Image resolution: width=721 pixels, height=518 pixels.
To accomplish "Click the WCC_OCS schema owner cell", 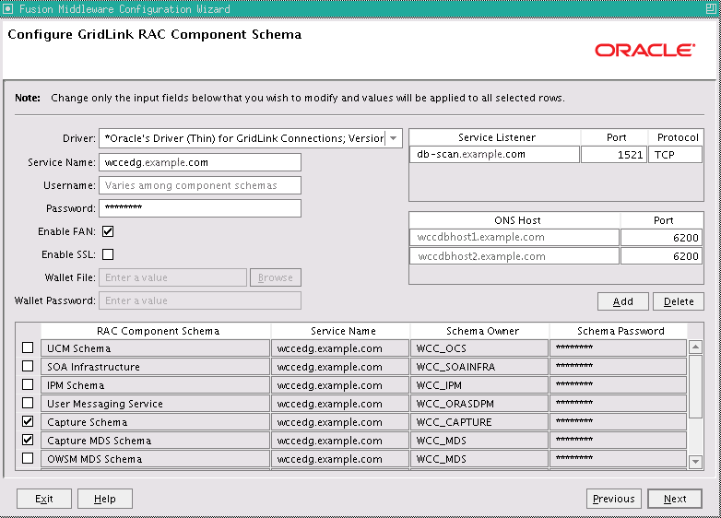I will (479, 348).
